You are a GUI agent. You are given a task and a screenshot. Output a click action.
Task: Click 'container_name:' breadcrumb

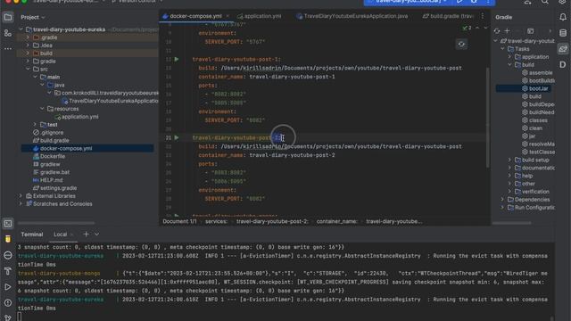337,221
